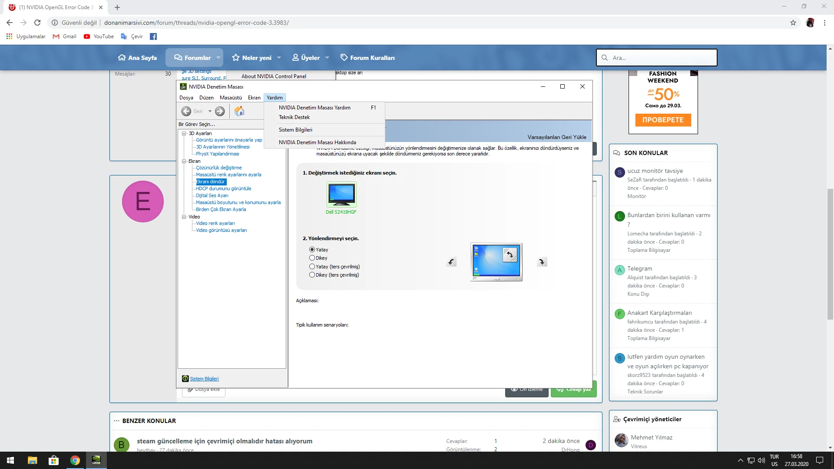Click the Forward arrow icon in toolbar
Image resolution: width=834 pixels, height=469 pixels.
220,111
